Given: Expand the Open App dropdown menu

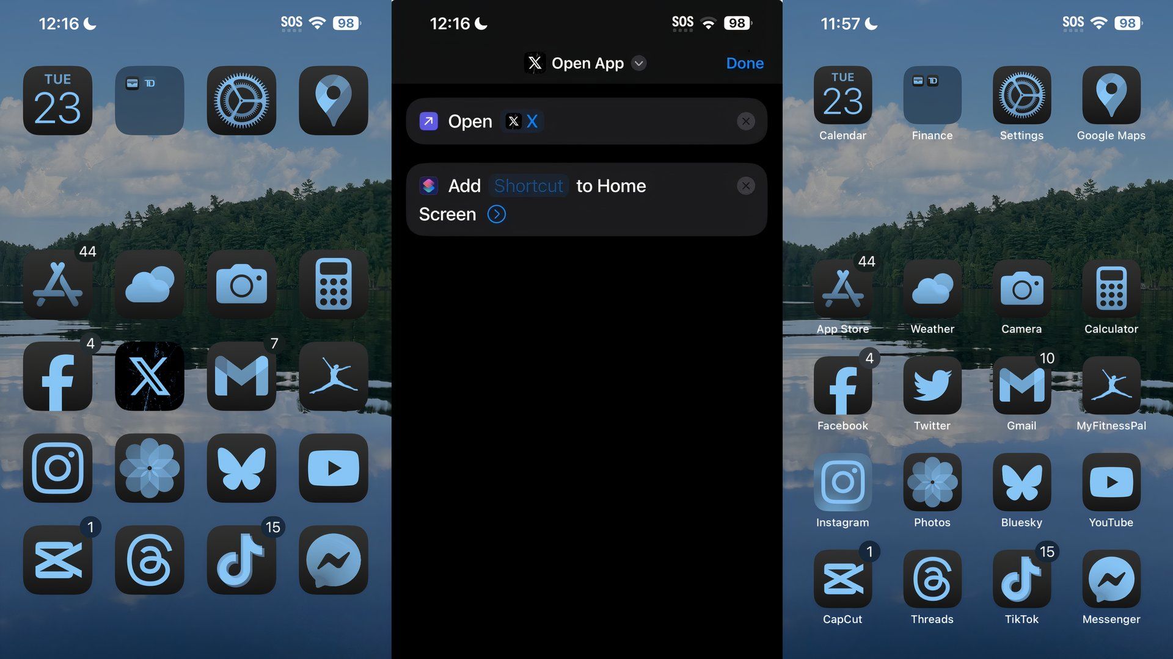Looking at the screenshot, I should click(639, 63).
